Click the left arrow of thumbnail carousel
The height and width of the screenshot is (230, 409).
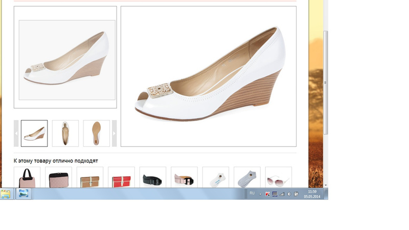coord(16,133)
